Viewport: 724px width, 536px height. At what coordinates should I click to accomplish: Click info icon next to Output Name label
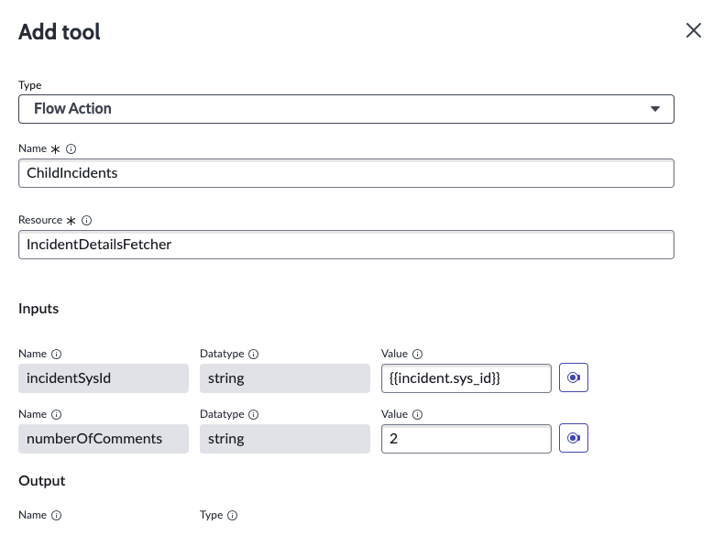[x=56, y=515]
